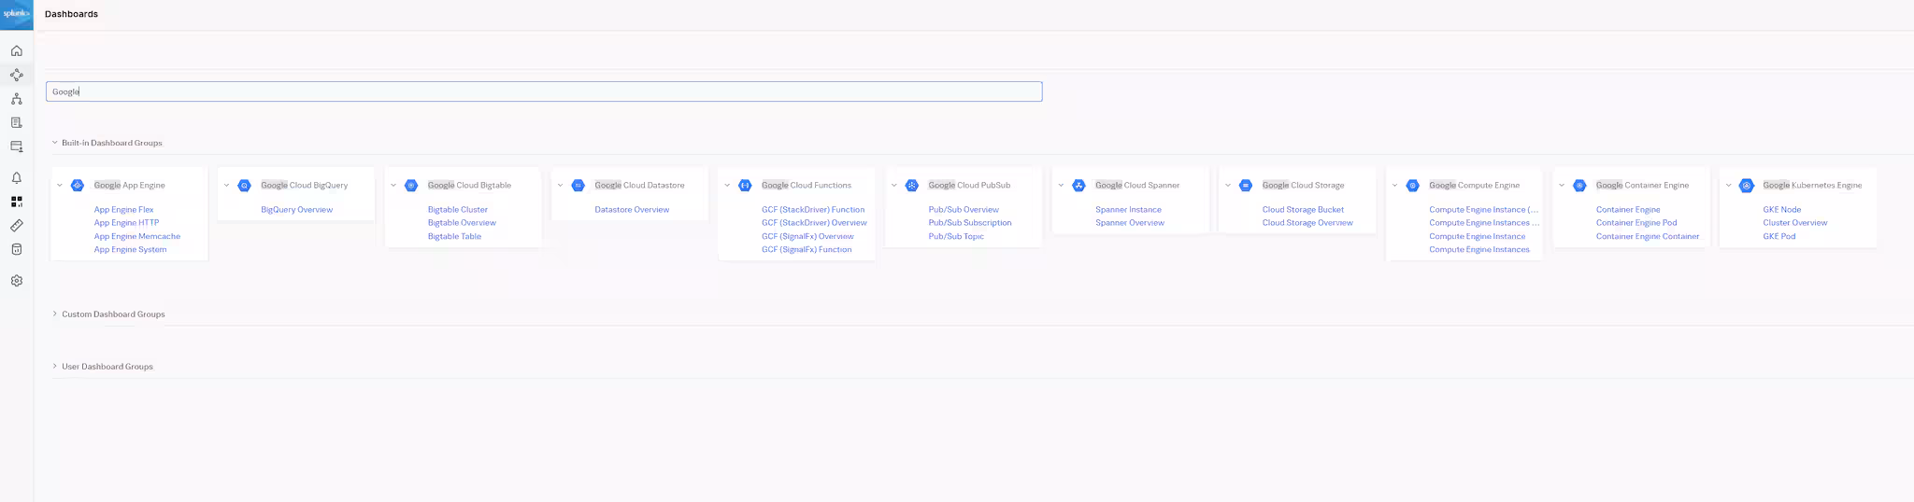This screenshot has width=1914, height=502.
Task: Open the Pub/Sub Subscription dashboard link
Action: pos(969,223)
